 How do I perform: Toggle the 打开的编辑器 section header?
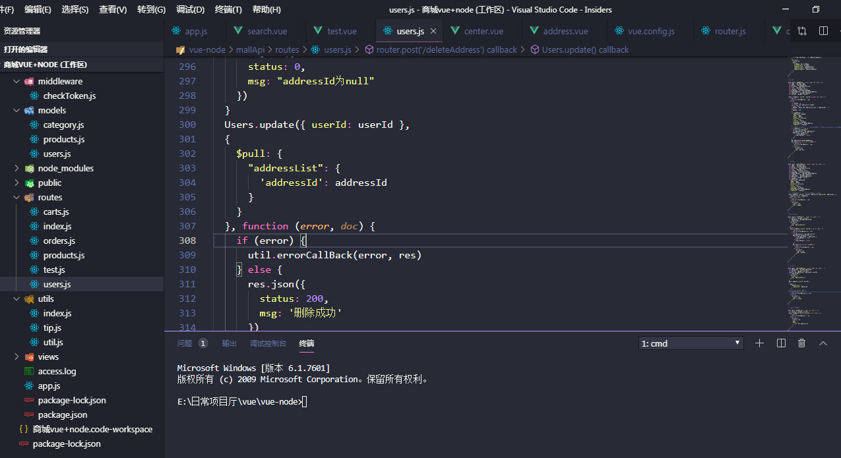point(82,49)
